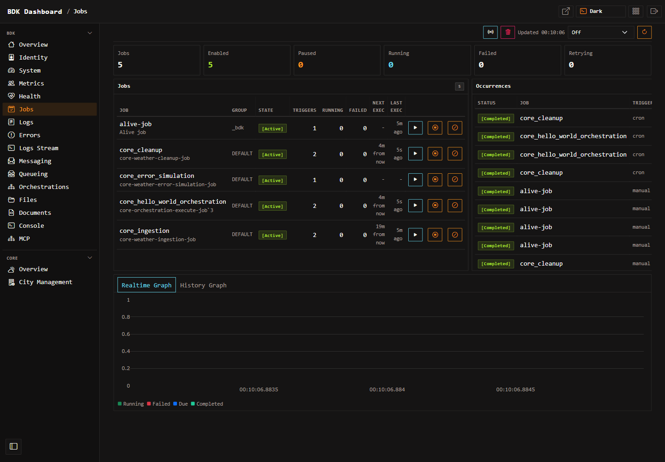
Task: Open the auto-refresh Off dropdown
Action: tap(600, 32)
